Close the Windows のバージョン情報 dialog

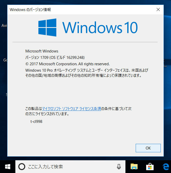(x=158, y=10)
